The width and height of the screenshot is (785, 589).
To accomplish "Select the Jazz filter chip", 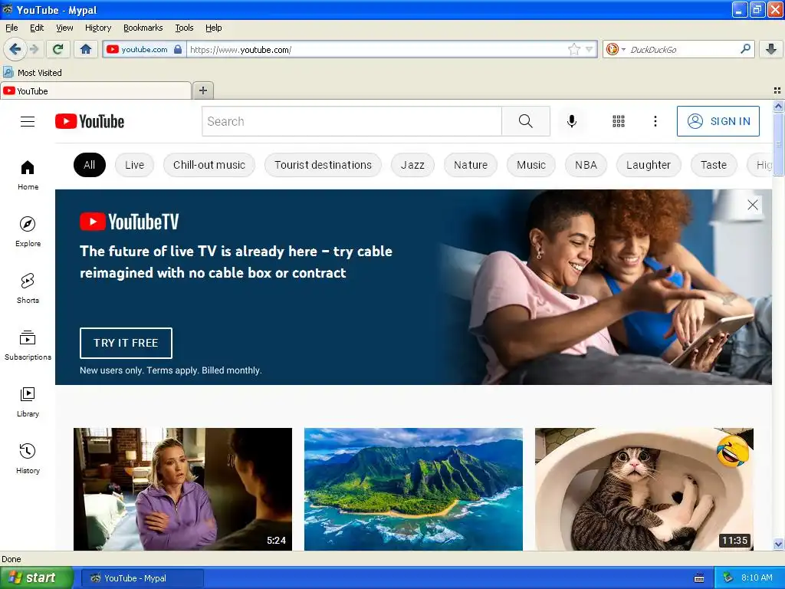I will pos(412,165).
